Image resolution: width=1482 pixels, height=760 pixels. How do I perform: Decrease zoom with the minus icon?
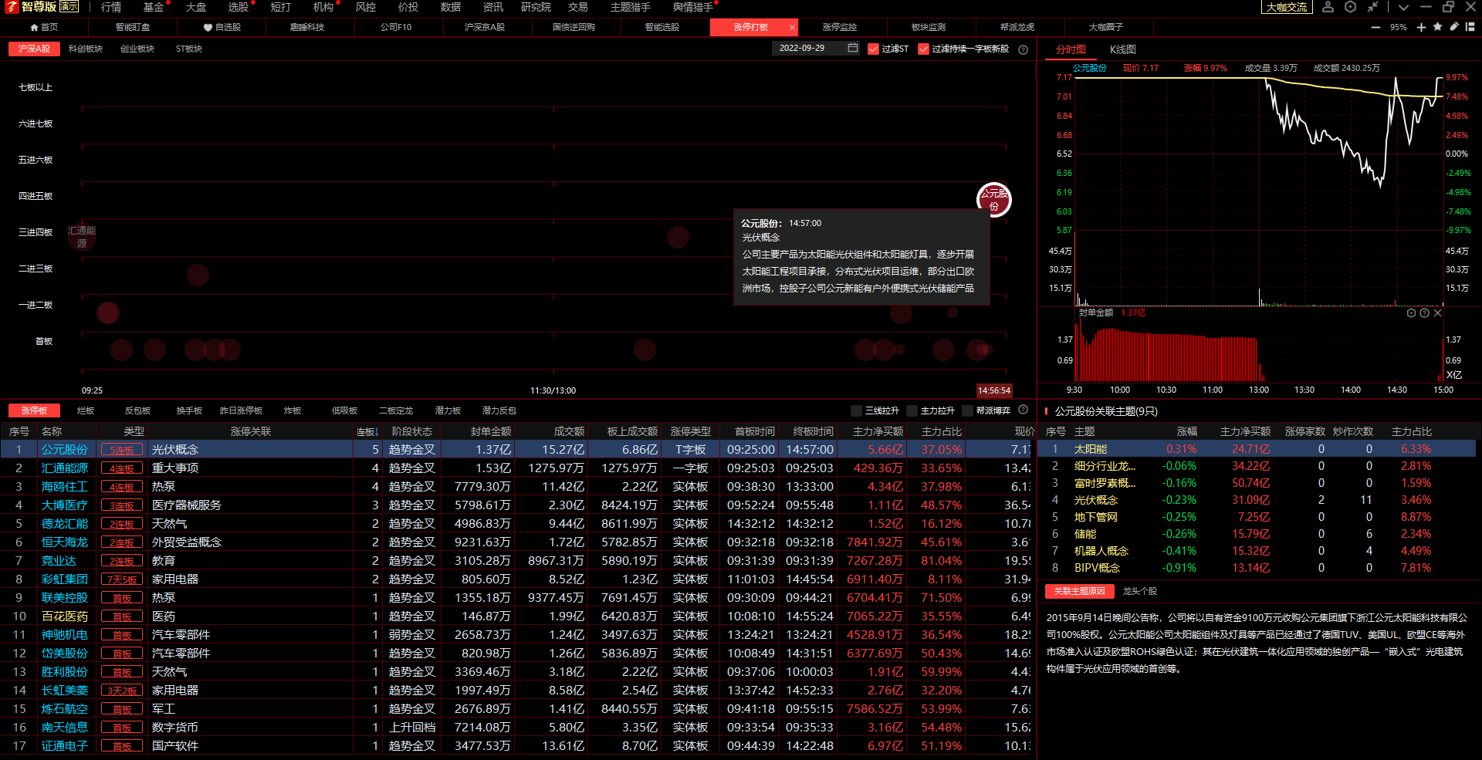click(x=1375, y=27)
